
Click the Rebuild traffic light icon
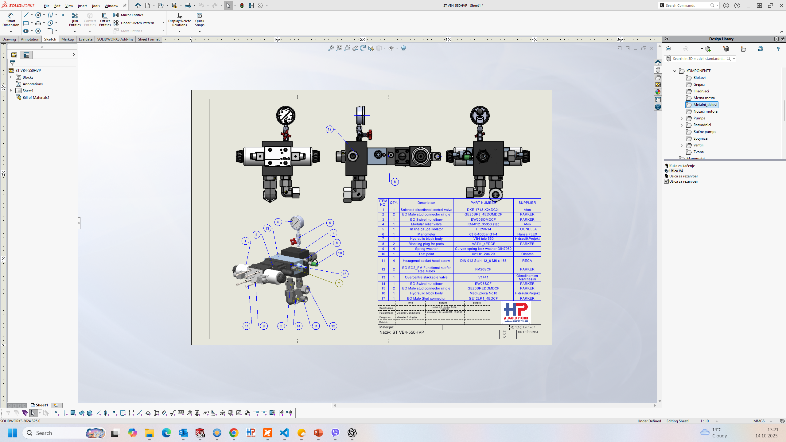click(242, 6)
